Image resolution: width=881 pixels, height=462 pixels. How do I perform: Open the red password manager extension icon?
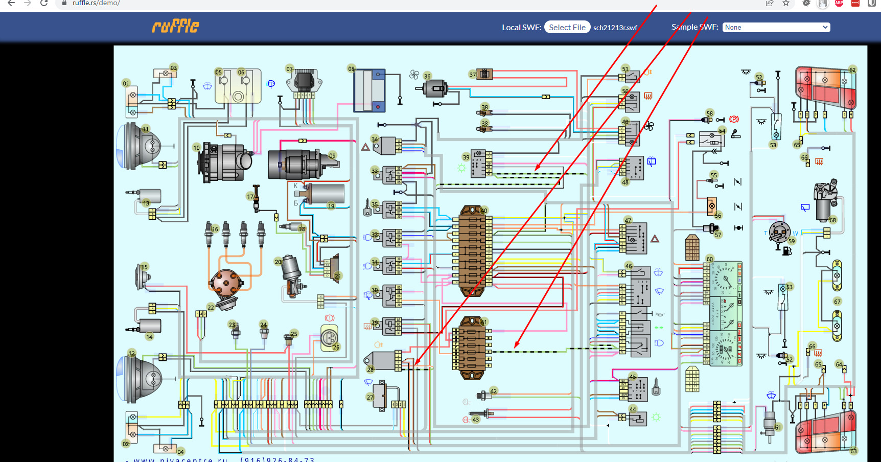pos(855,3)
